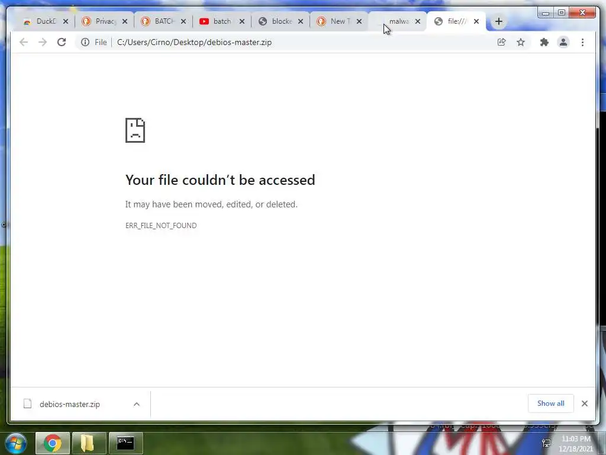Open a new tab with plus button

498,21
